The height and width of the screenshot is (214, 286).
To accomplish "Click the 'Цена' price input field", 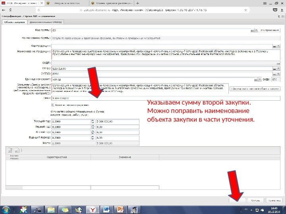I will point(166,98).
